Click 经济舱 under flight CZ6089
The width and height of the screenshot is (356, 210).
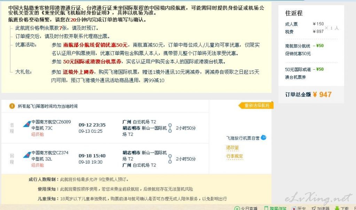(x=38, y=134)
